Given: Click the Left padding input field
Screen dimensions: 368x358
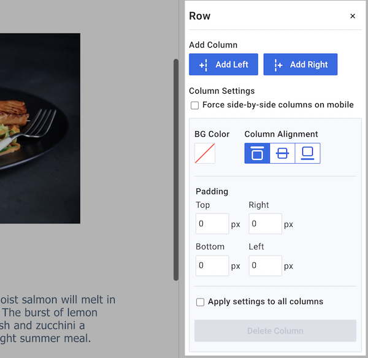Looking at the screenshot, I should coord(265,265).
